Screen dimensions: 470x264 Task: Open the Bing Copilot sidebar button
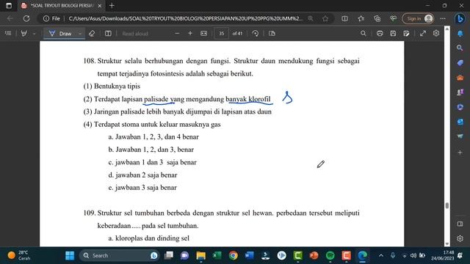click(460, 18)
